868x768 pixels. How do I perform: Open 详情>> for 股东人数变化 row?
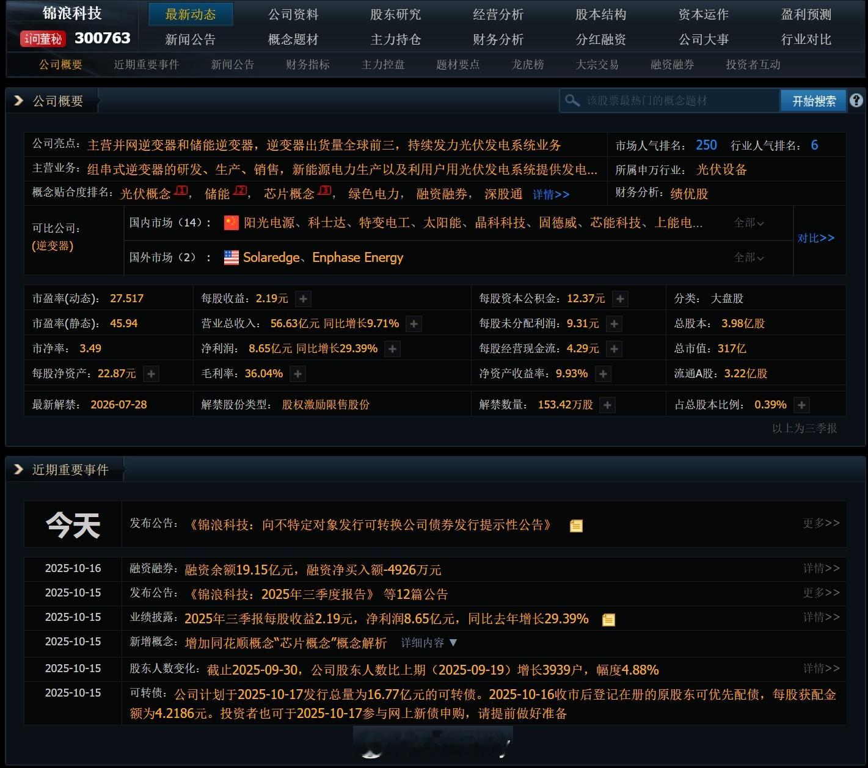(822, 668)
